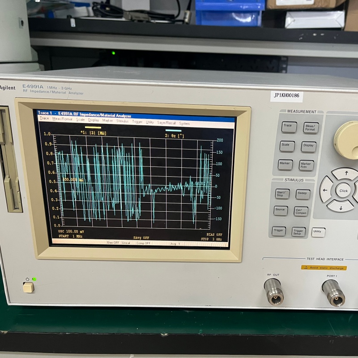Push the left arrow navigation key
Screen dimensions: 358x358
point(326,189)
